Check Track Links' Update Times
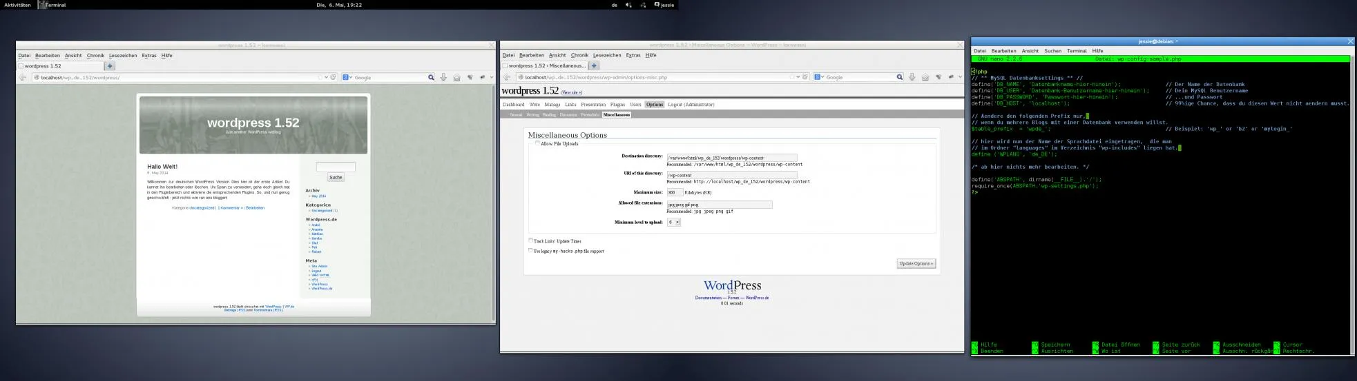Image resolution: width=1357 pixels, height=381 pixels. pos(531,240)
